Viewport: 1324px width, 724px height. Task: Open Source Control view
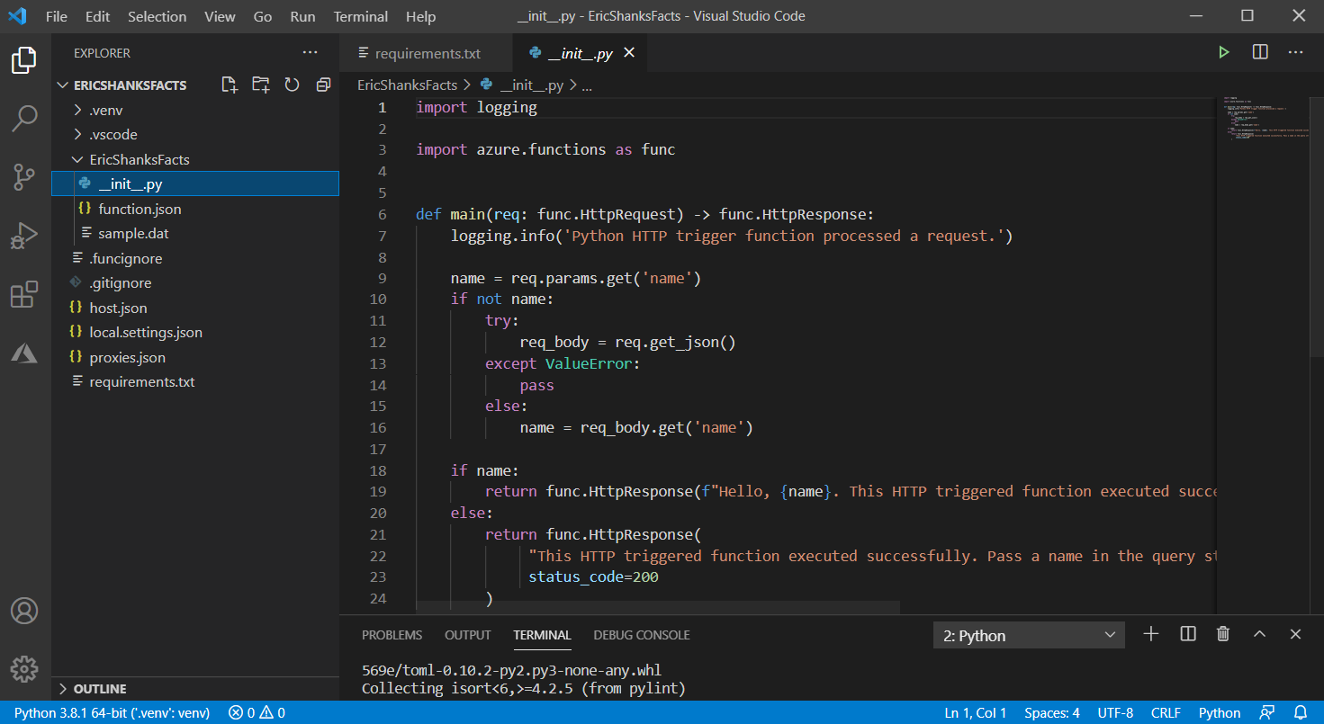24,177
